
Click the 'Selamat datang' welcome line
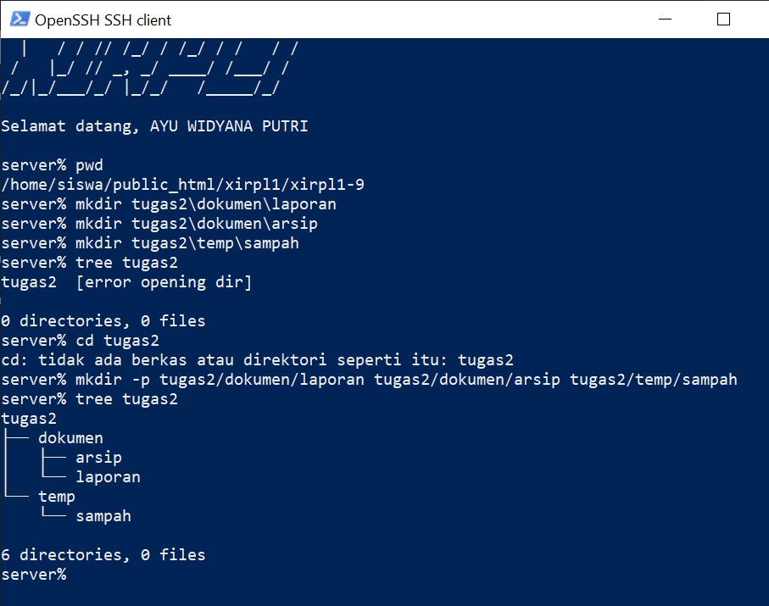[154, 126]
